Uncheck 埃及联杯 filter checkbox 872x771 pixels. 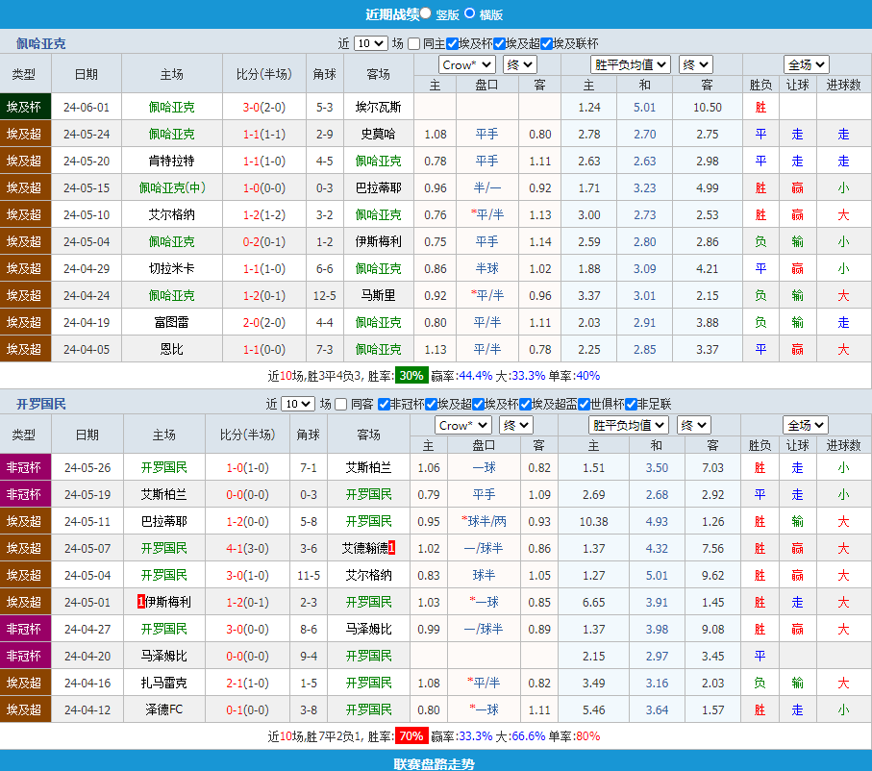point(546,43)
